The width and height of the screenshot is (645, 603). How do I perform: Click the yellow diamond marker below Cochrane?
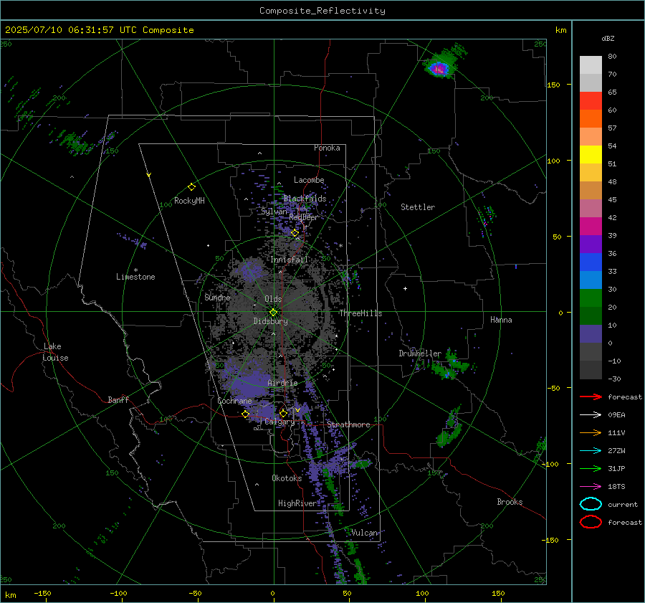pyautogui.click(x=245, y=414)
